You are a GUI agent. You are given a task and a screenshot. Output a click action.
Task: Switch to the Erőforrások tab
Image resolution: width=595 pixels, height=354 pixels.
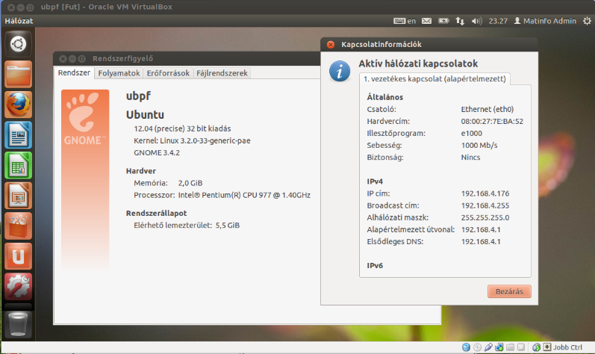[x=168, y=73]
